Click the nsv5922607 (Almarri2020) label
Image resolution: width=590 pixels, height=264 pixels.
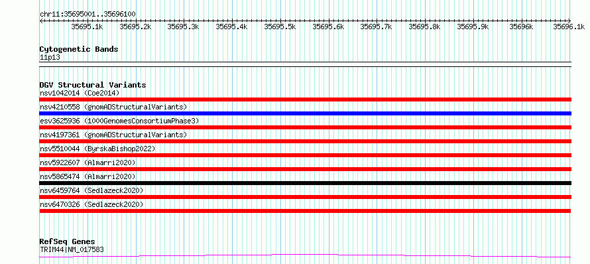[x=88, y=163]
